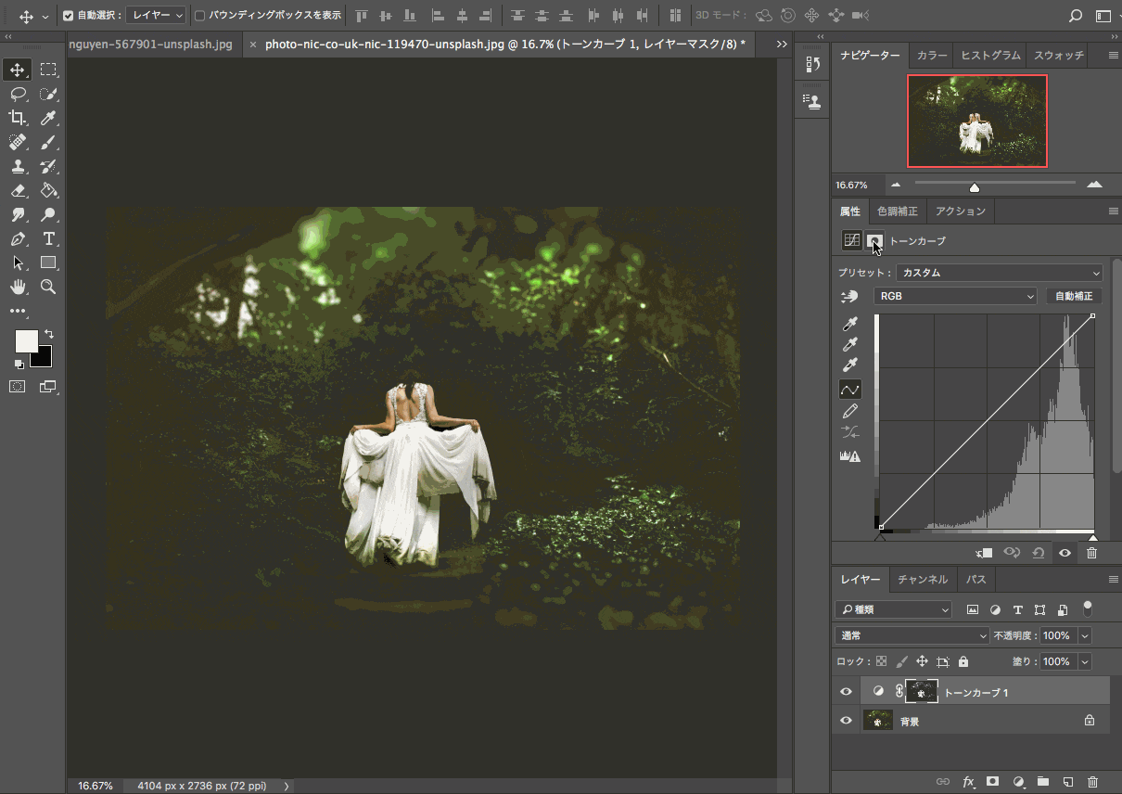
Task: Hide the 背景 layer
Action: (x=846, y=721)
